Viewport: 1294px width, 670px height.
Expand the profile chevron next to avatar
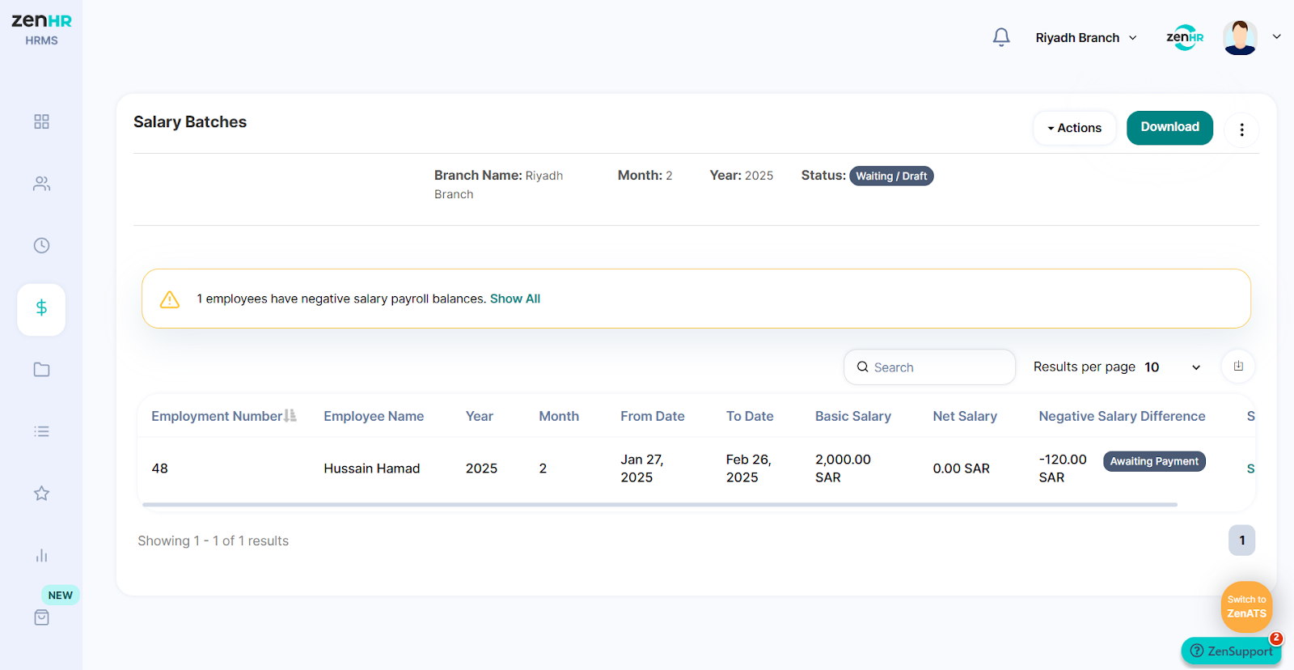1276,36
